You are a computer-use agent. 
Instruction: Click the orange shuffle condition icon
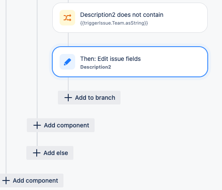[67, 18]
